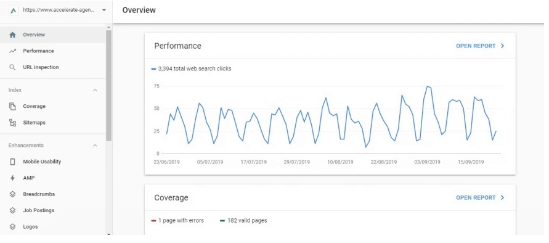Open Performance in the sidebar
Screen dimensions: 549x243
click(53, 51)
